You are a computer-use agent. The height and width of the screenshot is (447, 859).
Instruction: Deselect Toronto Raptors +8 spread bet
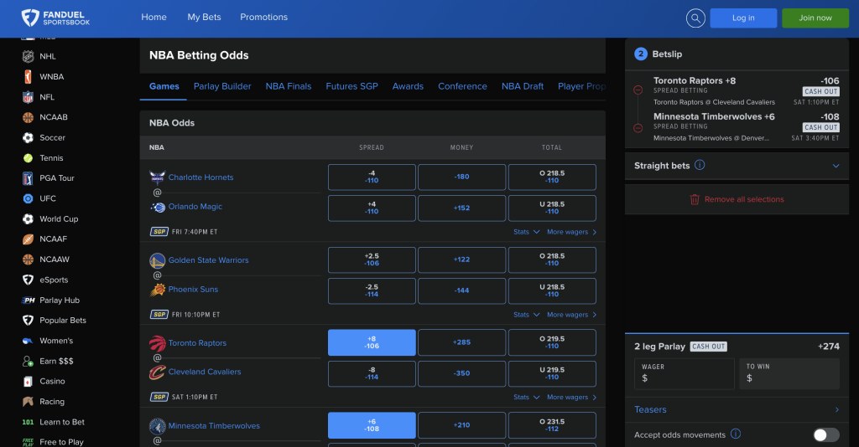click(x=372, y=342)
